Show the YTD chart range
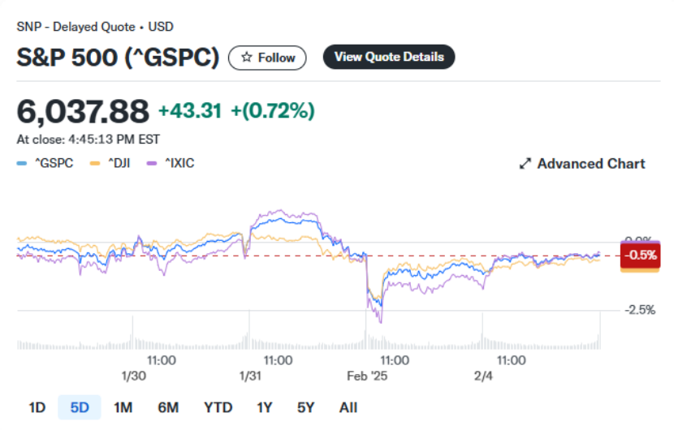Viewport: 674px width, 430px height. click(x=217, y=407)
